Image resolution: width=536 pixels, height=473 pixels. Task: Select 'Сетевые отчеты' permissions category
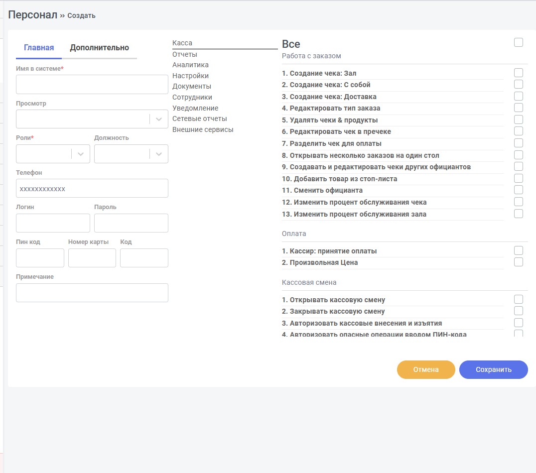pyautogui.click(x=200, y=119)
